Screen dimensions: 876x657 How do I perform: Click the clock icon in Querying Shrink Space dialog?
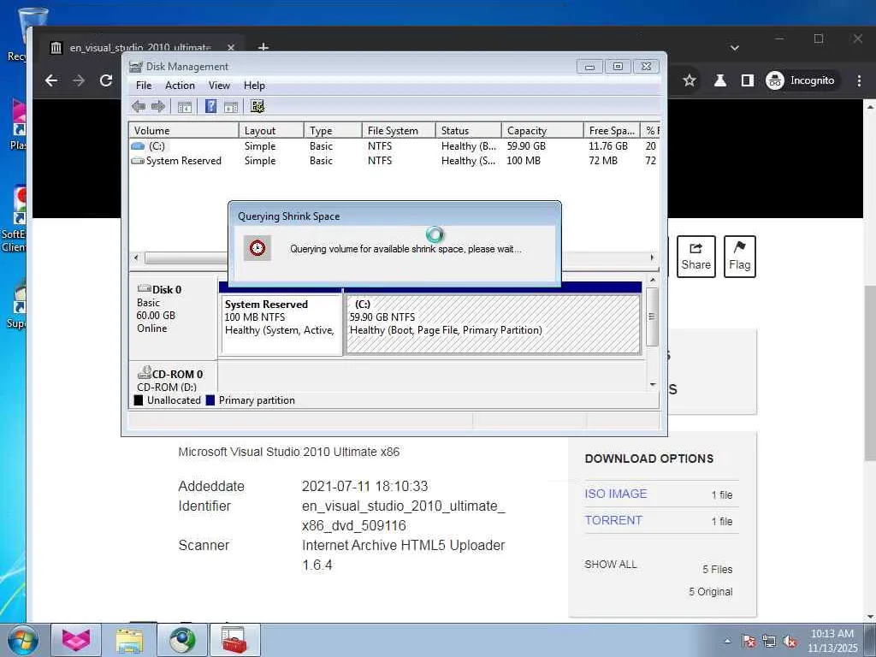(x=257, y=247)
